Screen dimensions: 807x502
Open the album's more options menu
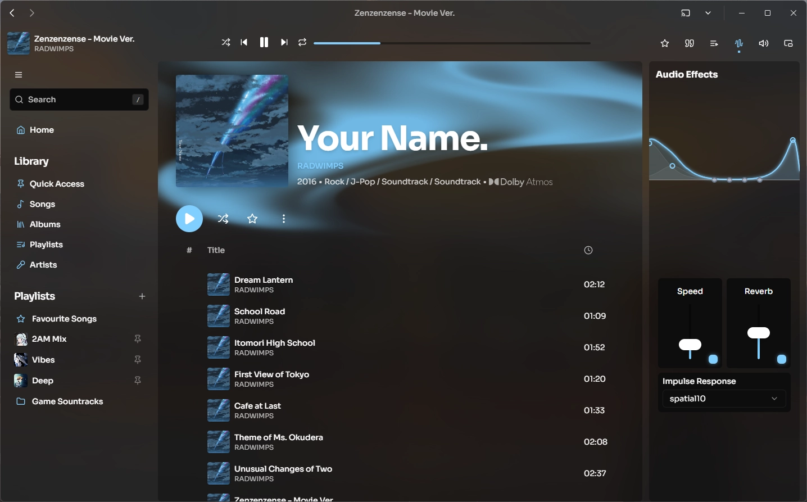[x=284, y=219]
